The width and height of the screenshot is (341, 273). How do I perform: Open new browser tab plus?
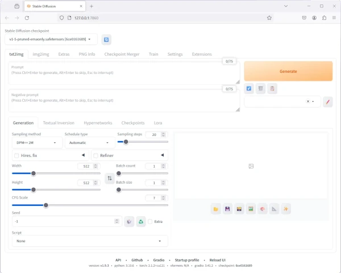coord(92,6)
